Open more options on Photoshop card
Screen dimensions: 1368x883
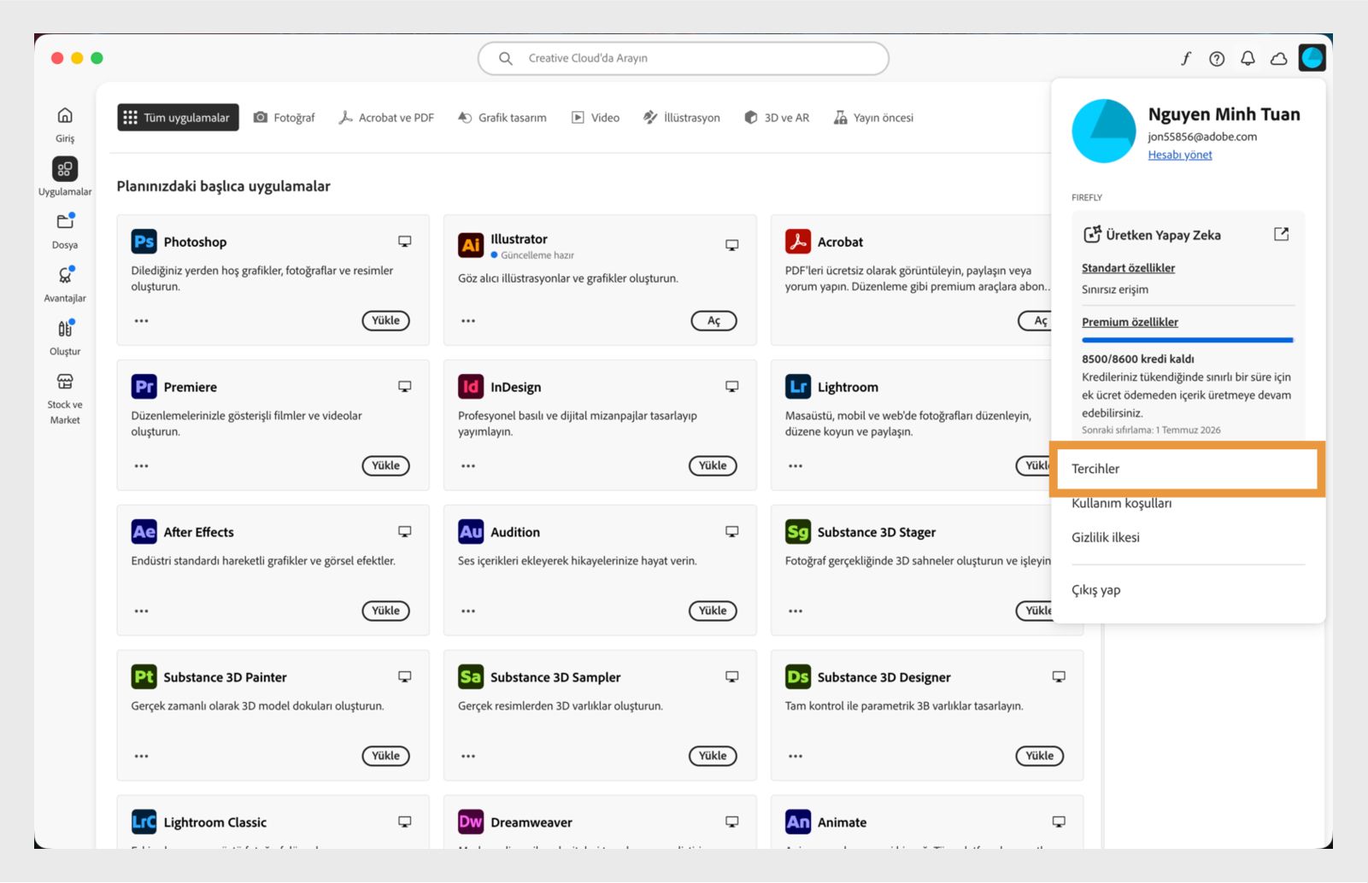[x=142, y=321]
